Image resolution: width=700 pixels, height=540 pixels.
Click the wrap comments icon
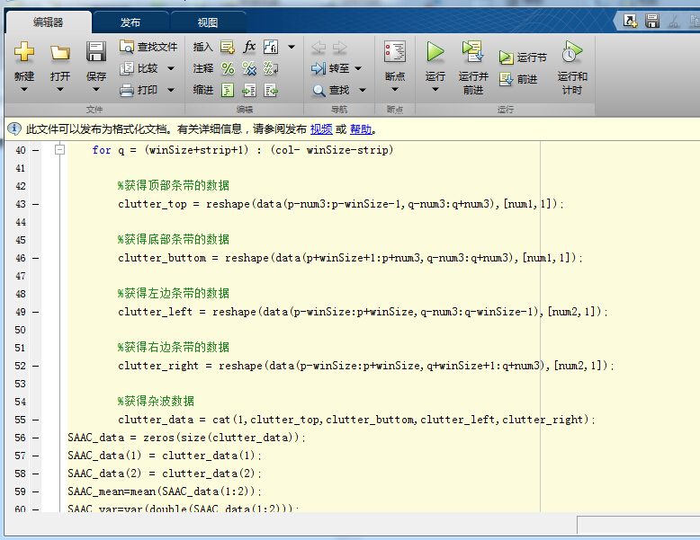271,68
